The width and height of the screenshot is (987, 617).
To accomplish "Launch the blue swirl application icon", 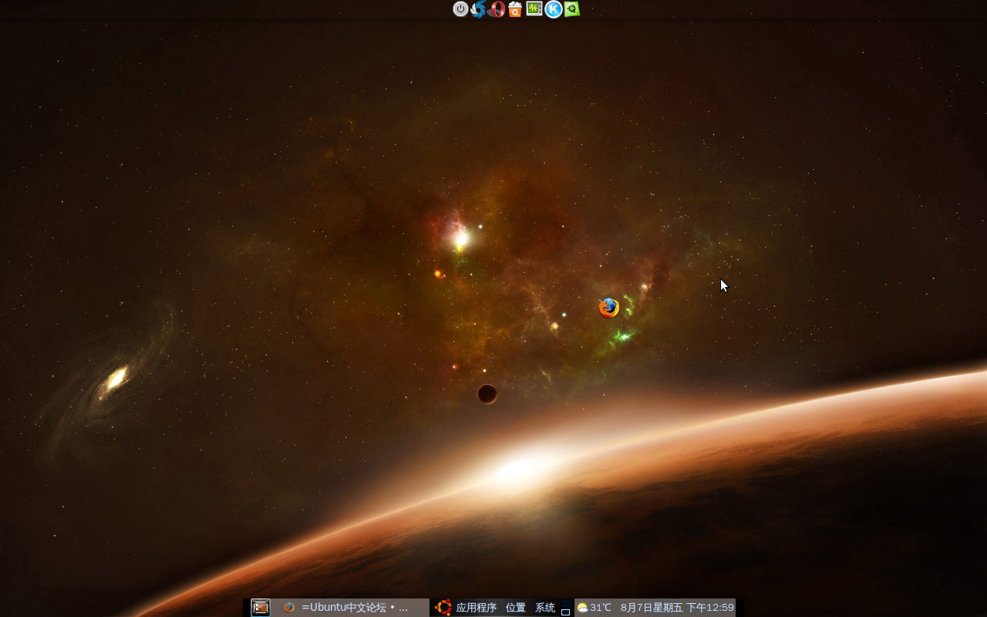I will tap(478, 9).
